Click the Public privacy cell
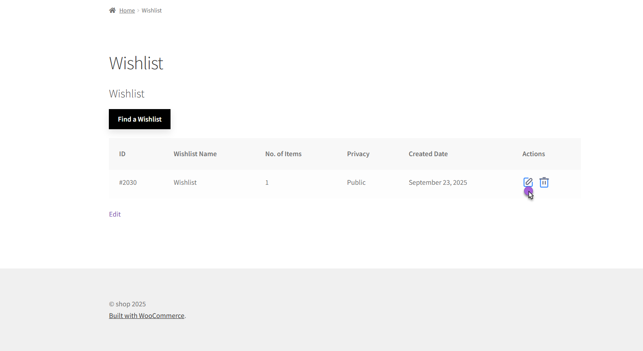Image resolution: width=643 pixels, height=351 pixels. (x=356, y=182)
